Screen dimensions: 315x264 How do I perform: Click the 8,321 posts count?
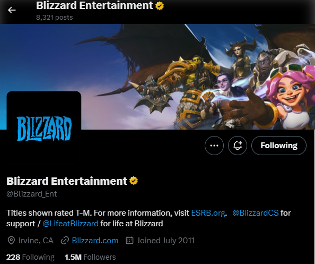54,18
